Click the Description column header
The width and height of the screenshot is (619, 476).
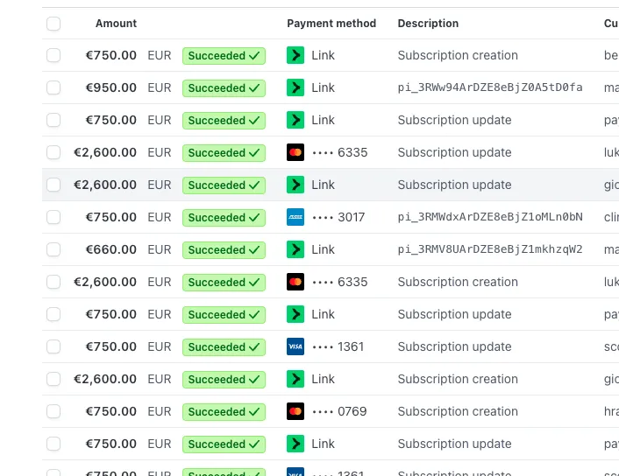pos(428,24)
